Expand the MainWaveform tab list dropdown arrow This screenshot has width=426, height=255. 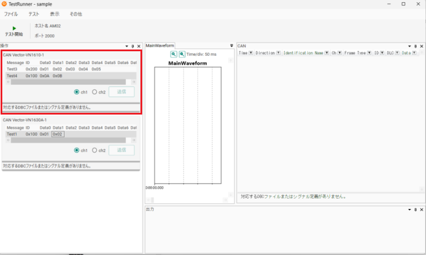pyautogui.click(x=232, y=45)
